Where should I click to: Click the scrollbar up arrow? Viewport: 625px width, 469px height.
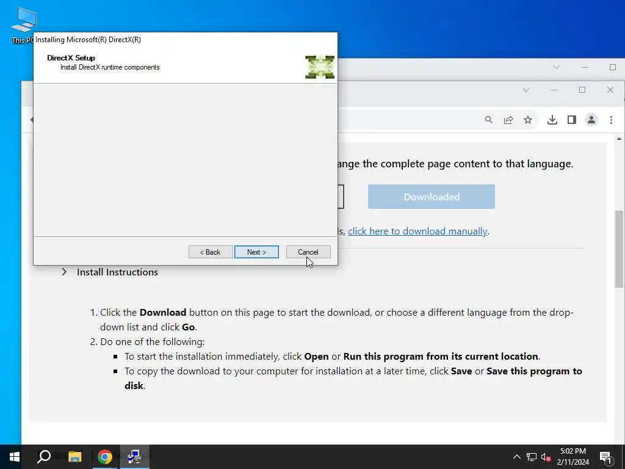(x=619, y=139)
